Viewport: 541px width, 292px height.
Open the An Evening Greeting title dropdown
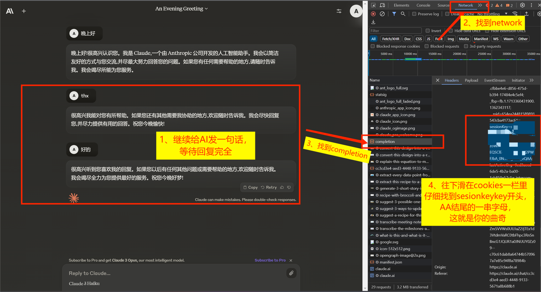click(182, 9)
